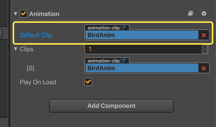The image size is (216, 127).
Task: Open external link icon on Clips [0] animation-clip
Action: [x=123, y=61]
